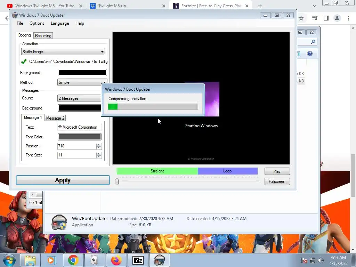The width and height of the screenshot is (356, 267).
Task: Select the Booting tab
Action: click(25, 35)
